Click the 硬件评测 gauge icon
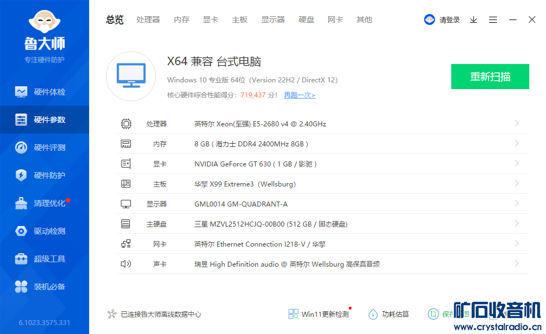Screen dimensions: 546x334 point(21,148)
